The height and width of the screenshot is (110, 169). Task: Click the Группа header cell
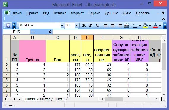click(x=32, y=51)
